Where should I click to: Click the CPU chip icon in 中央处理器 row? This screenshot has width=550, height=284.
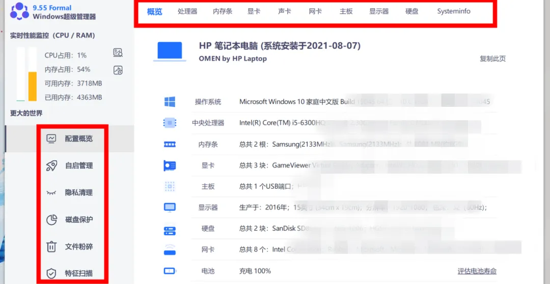(x=170, y=123)
